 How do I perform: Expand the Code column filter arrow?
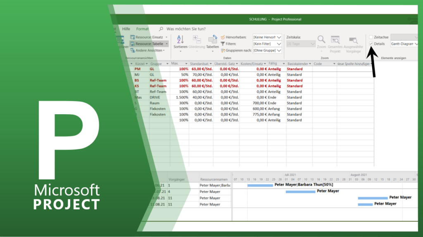tap(334, 64)
